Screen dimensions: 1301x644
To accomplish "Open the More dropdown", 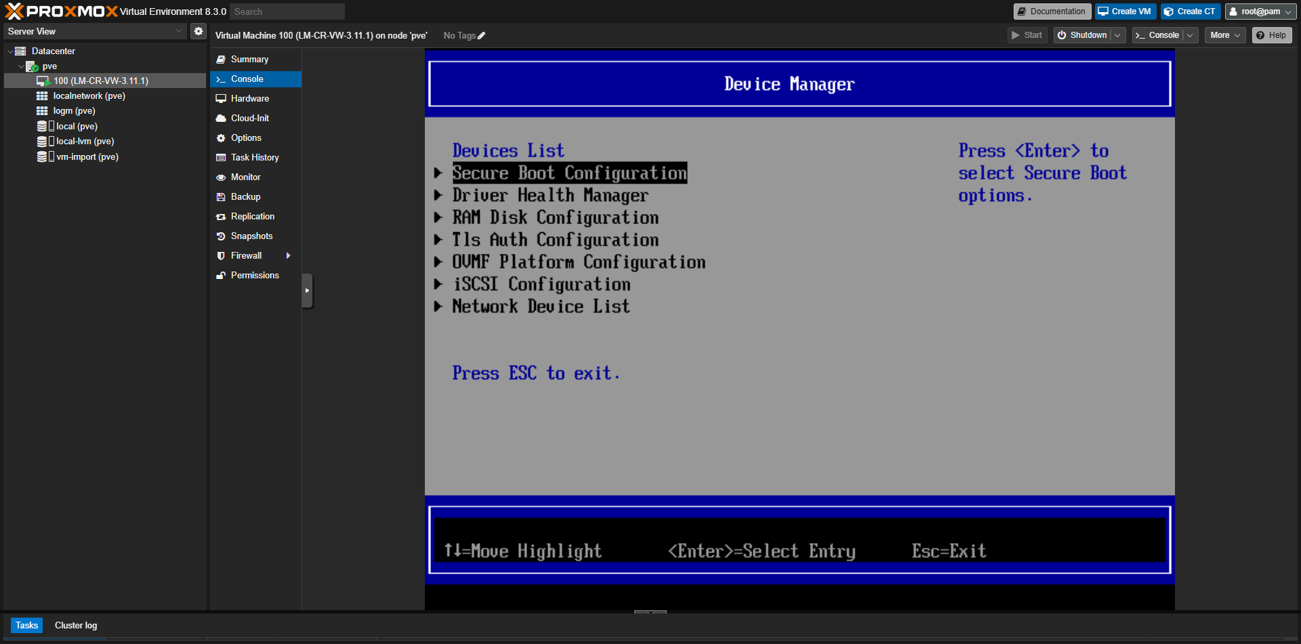I will 1224,35.
